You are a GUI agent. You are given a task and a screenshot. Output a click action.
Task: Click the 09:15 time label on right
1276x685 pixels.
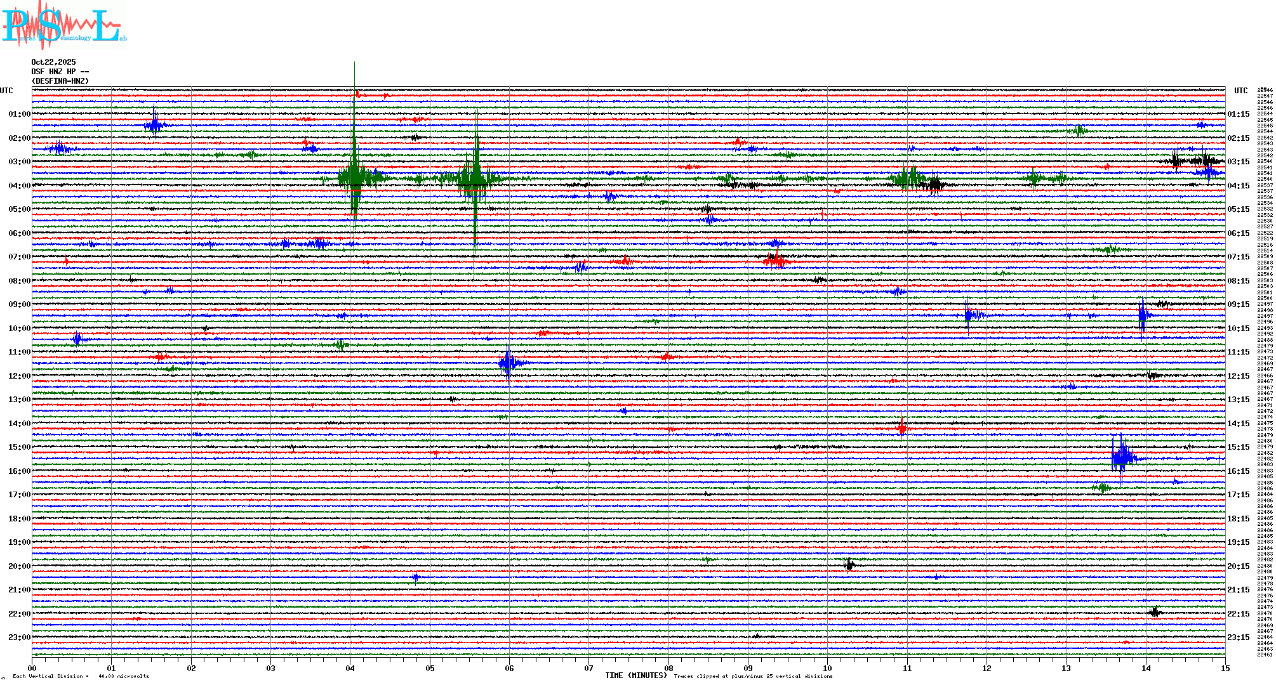tap(1238, 304)
